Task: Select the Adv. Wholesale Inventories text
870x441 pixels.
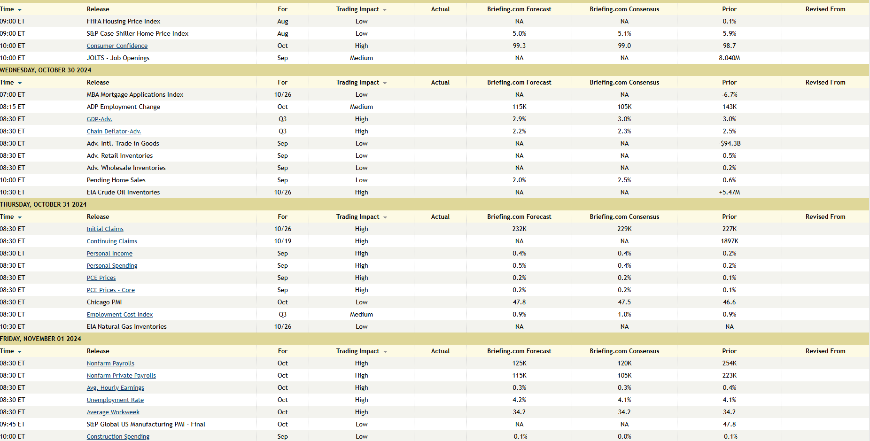Action: [x=126, y=168]
